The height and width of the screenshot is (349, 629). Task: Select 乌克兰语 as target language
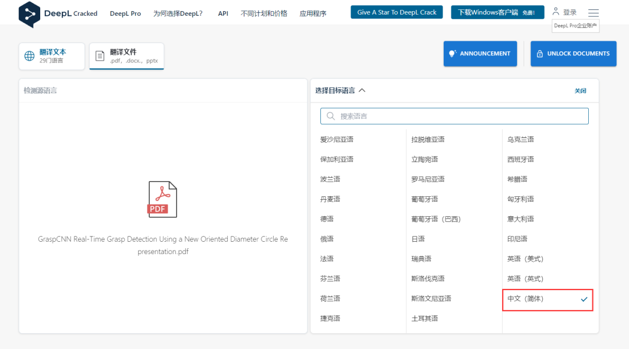520,140
